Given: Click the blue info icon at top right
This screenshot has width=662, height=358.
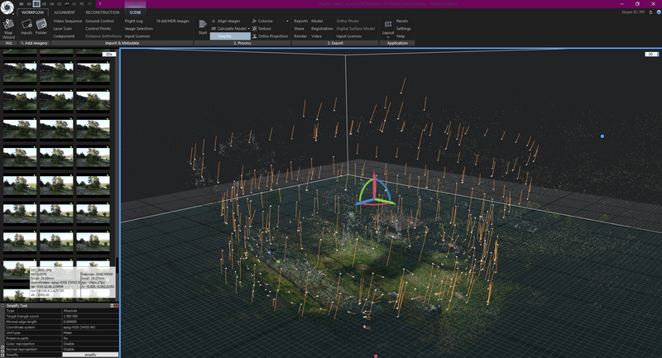Looking at the screenshot, I should 659,12.
